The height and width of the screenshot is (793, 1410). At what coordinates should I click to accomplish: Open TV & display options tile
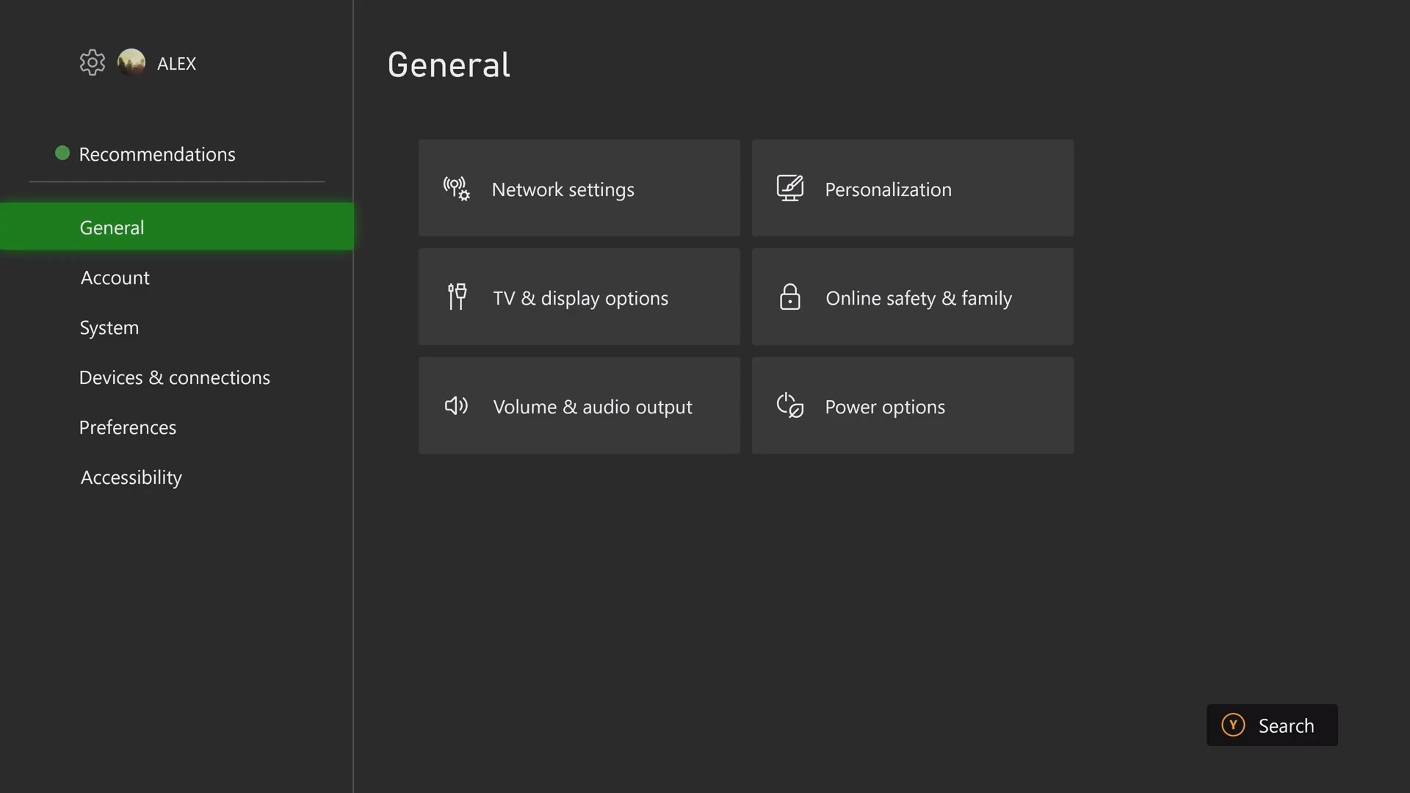579,297
